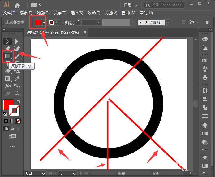The width and height of the screenshot is (215, 177).
Task: Open the Color palette panel icon
Action: click(x=204, y=39)
